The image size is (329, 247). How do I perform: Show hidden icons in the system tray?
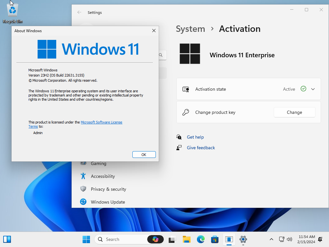coord(271,239)
